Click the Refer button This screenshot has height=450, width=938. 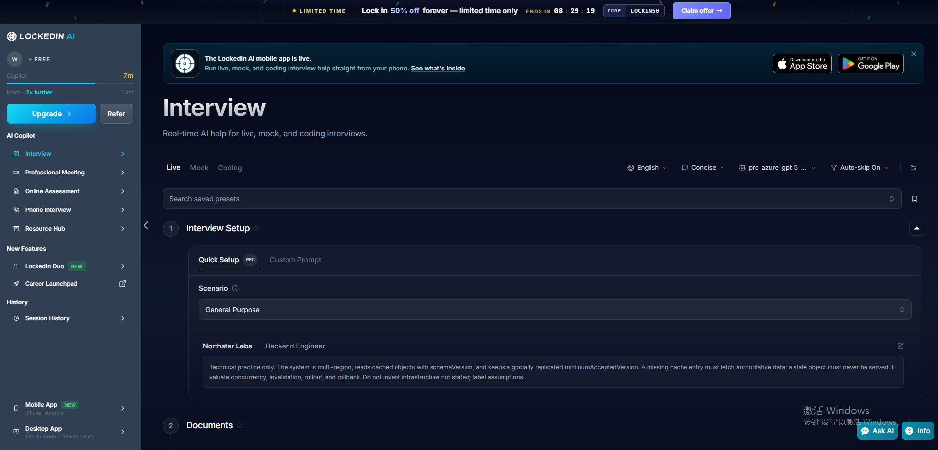116,114
